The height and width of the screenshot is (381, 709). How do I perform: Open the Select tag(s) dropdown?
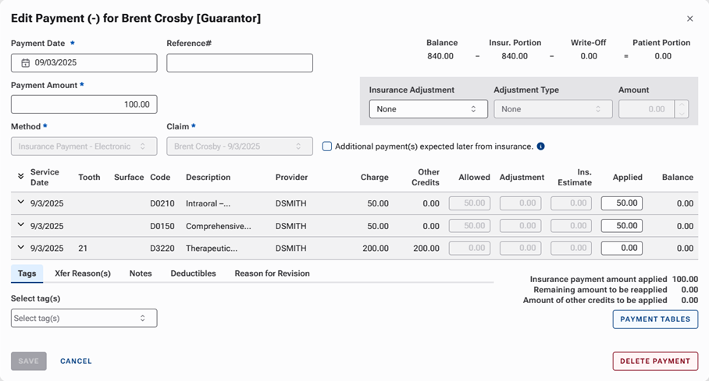click(84, 318)
